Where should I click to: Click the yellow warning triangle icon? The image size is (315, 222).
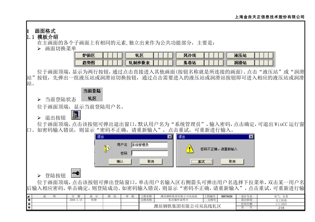pyautogui.click(x=190, y=149)
